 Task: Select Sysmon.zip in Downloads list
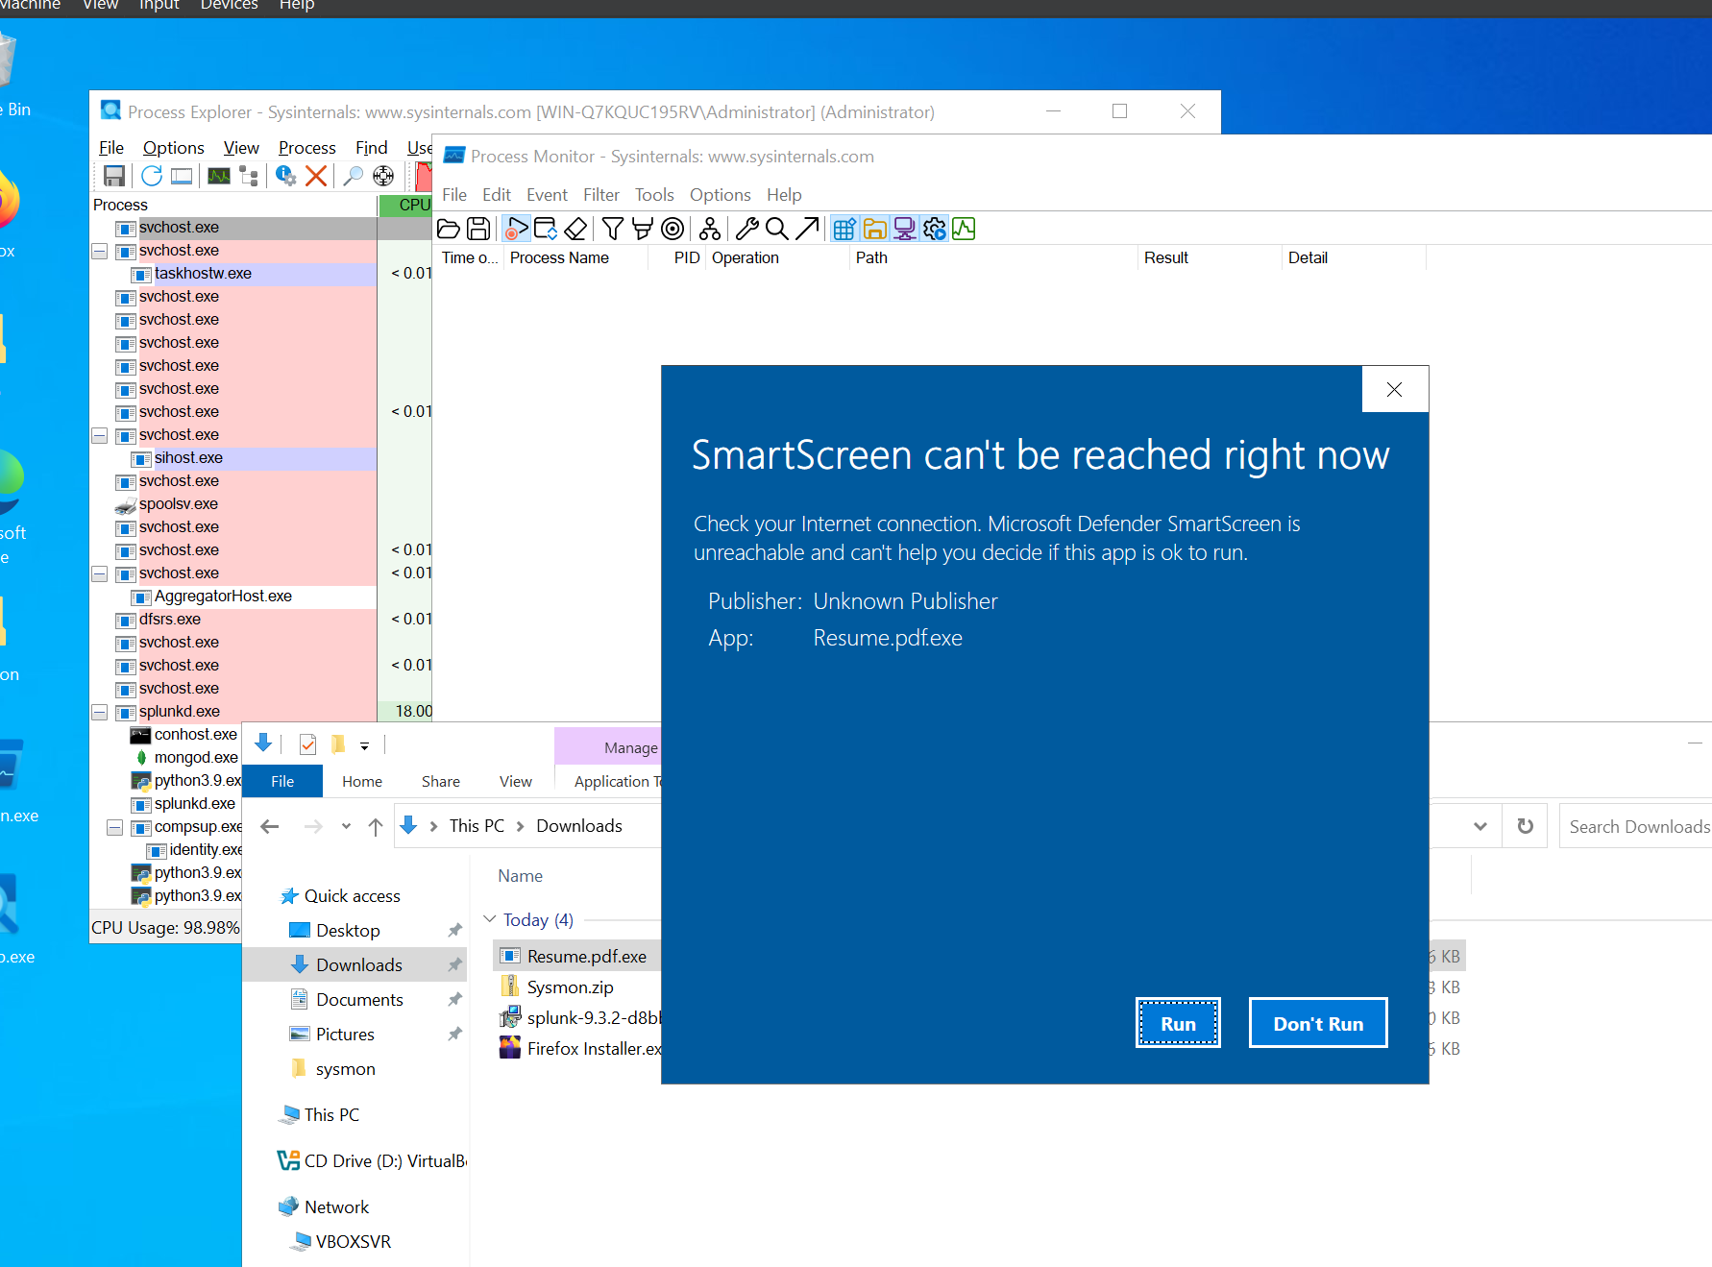570,987
